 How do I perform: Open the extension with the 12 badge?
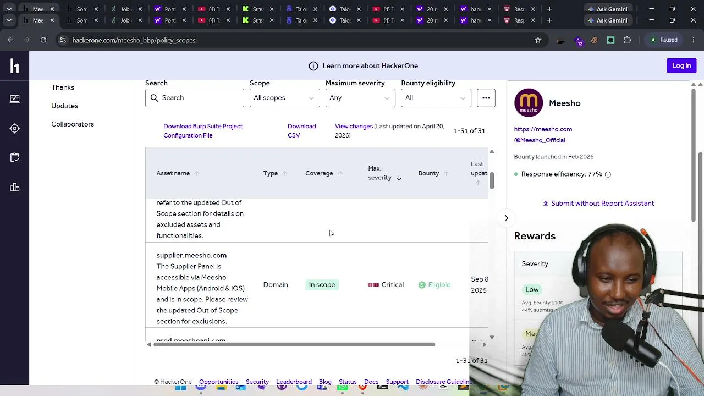pyautogui.click(x=578, y=41)
